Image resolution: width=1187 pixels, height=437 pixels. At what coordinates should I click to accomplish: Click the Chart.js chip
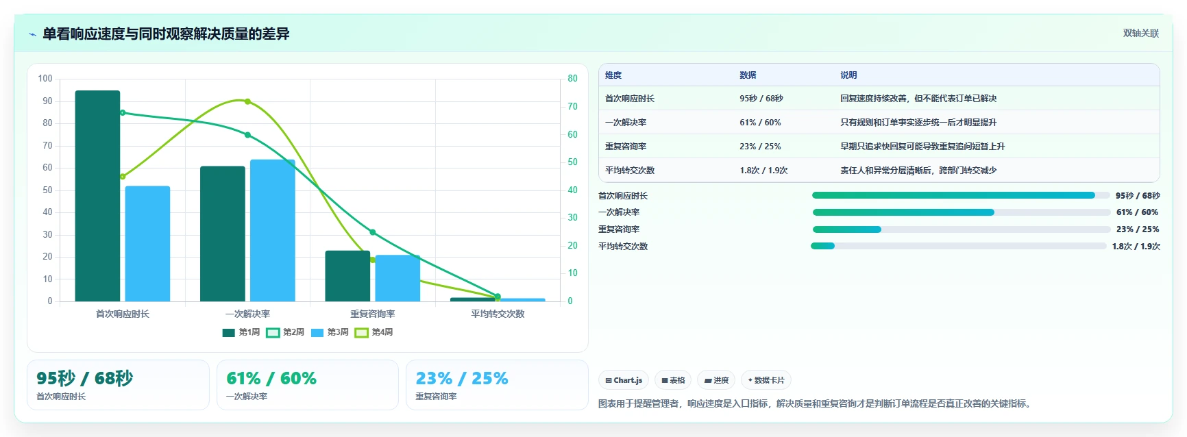tap(624, 380)
